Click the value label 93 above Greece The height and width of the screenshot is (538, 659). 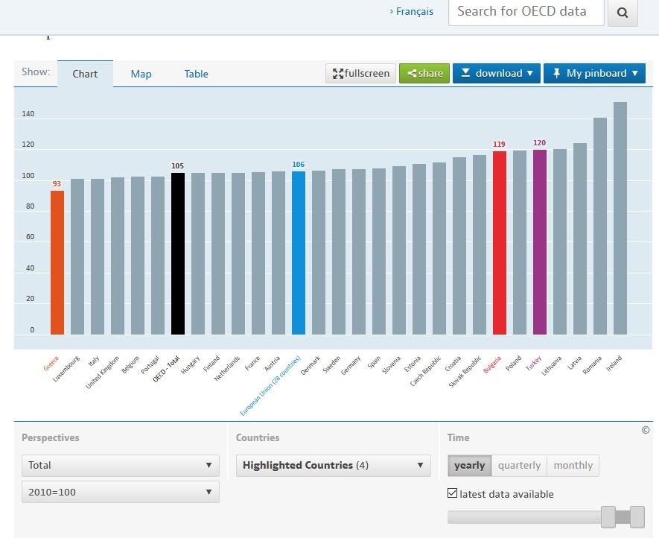click(x=57, y=184)
